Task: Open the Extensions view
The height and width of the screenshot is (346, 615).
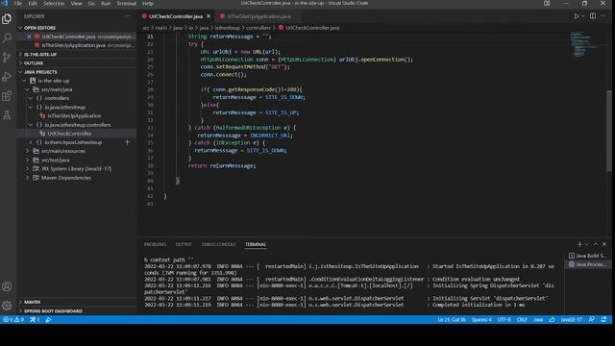Action: pyautogui.click(x=7, y=96)
